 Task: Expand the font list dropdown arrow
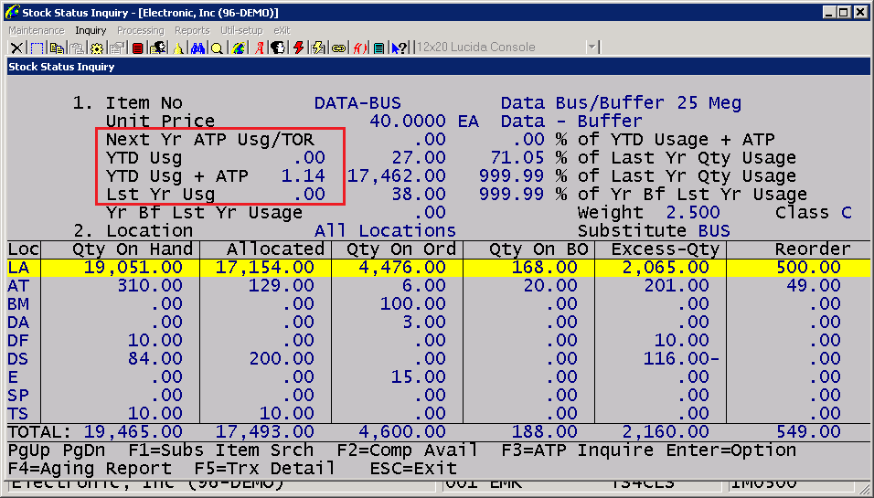pos(592,48)
